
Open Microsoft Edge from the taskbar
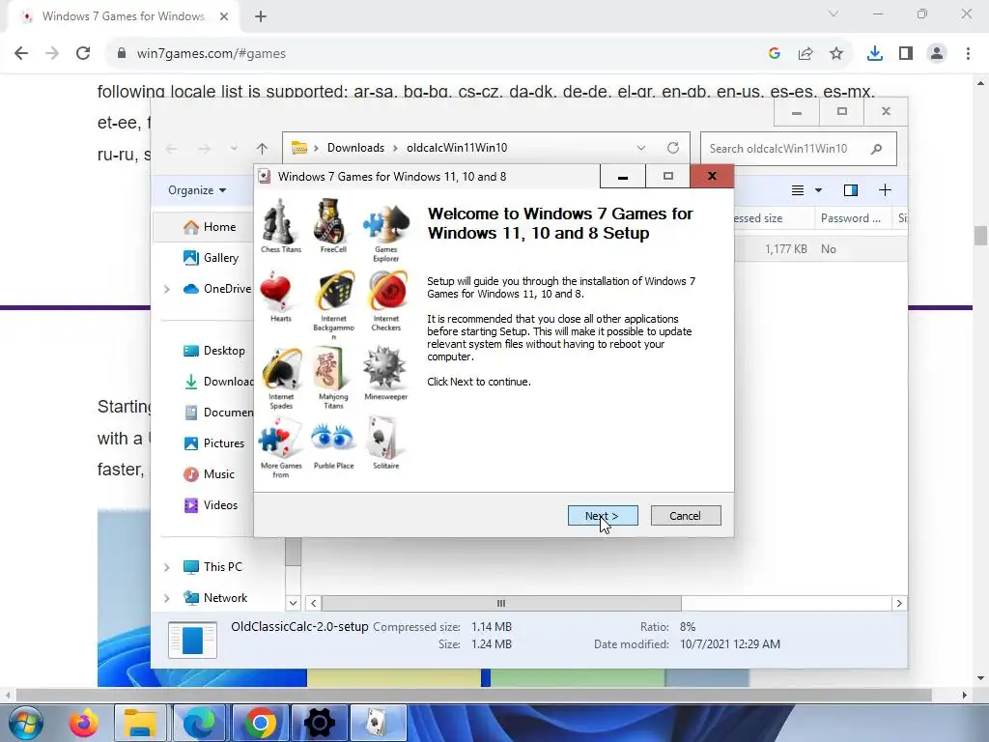(x=199, y=723)
